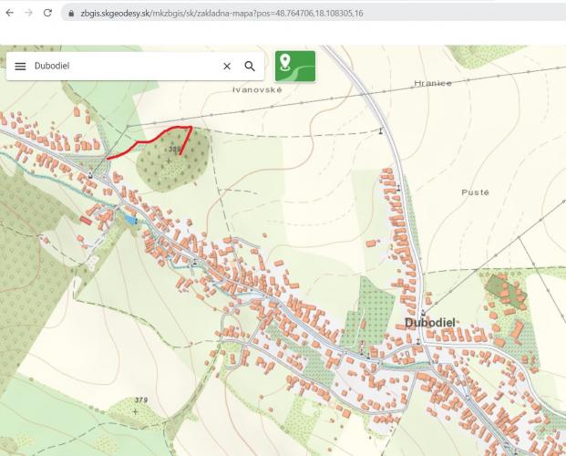Click the Hranice label on map
The image size is (566, 456).
432,84
